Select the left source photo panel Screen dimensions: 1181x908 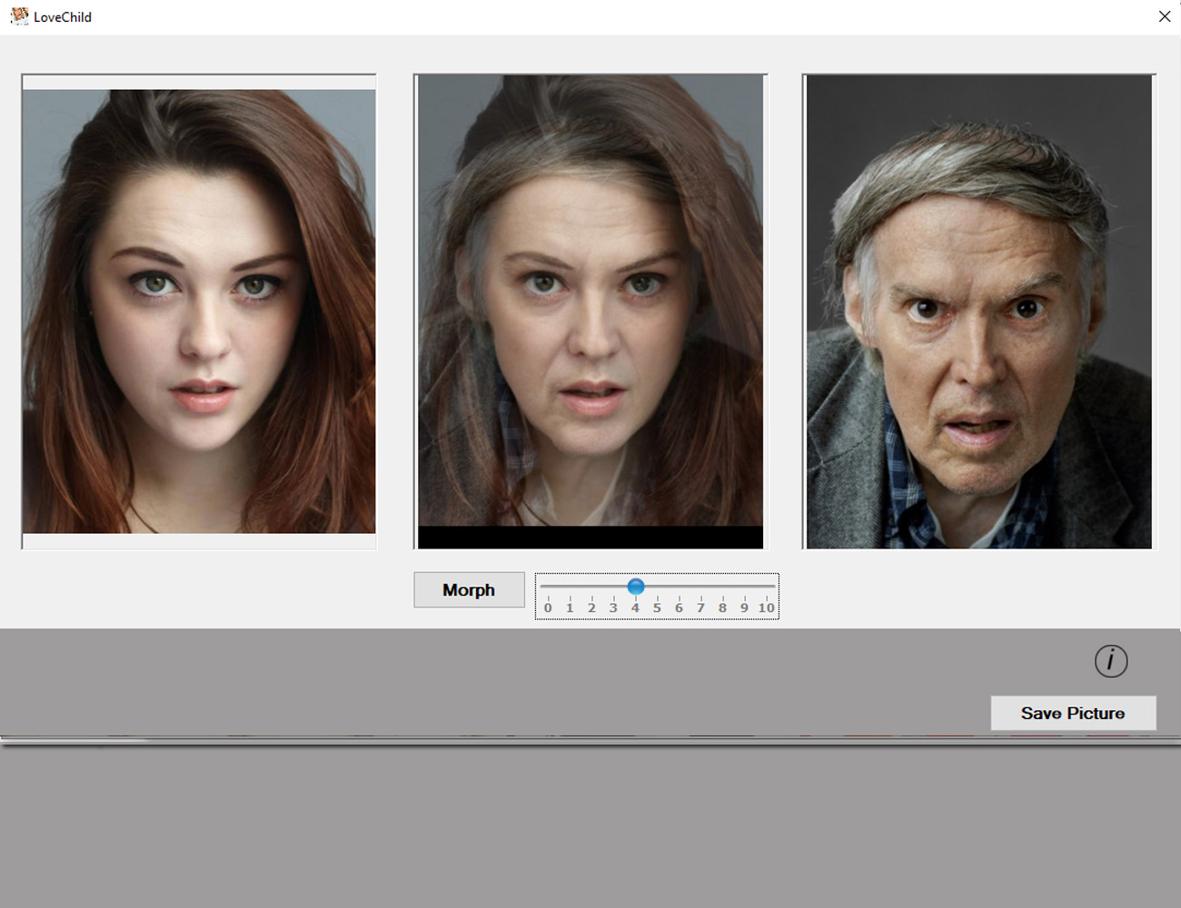coord(199,311)
